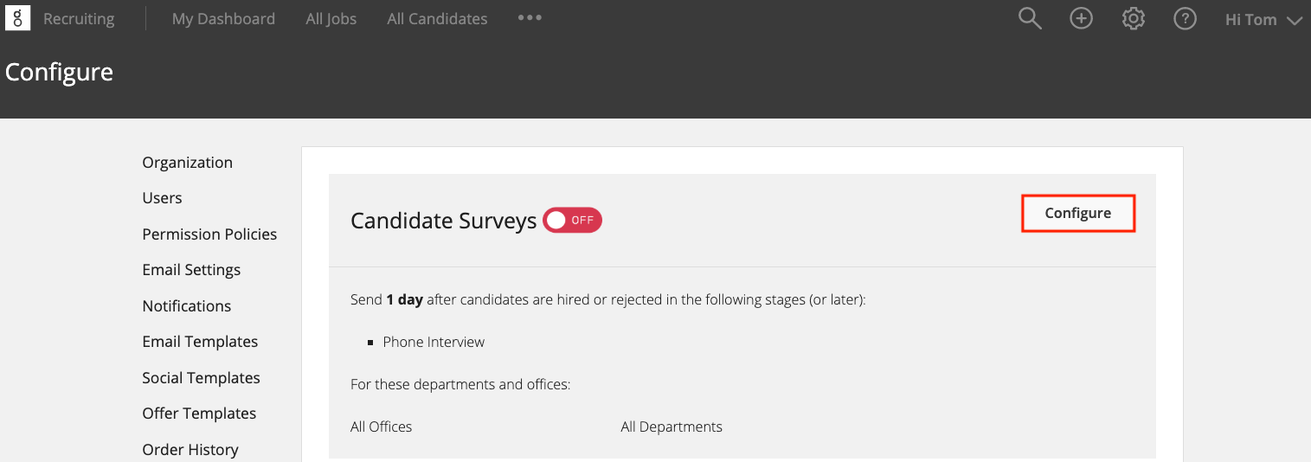The height and width of the screenshot is (462, 1311).
Task: Open My Dashboard in top navigation
Action: (223, 18)
